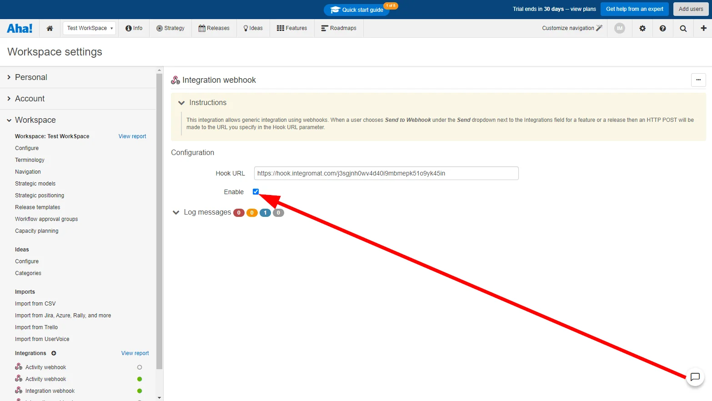Open the Releases menu

tap(214, 28)
